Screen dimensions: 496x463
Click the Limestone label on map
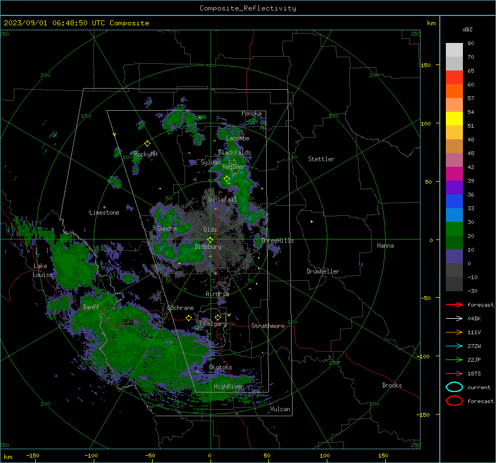(x=104, y=213)
